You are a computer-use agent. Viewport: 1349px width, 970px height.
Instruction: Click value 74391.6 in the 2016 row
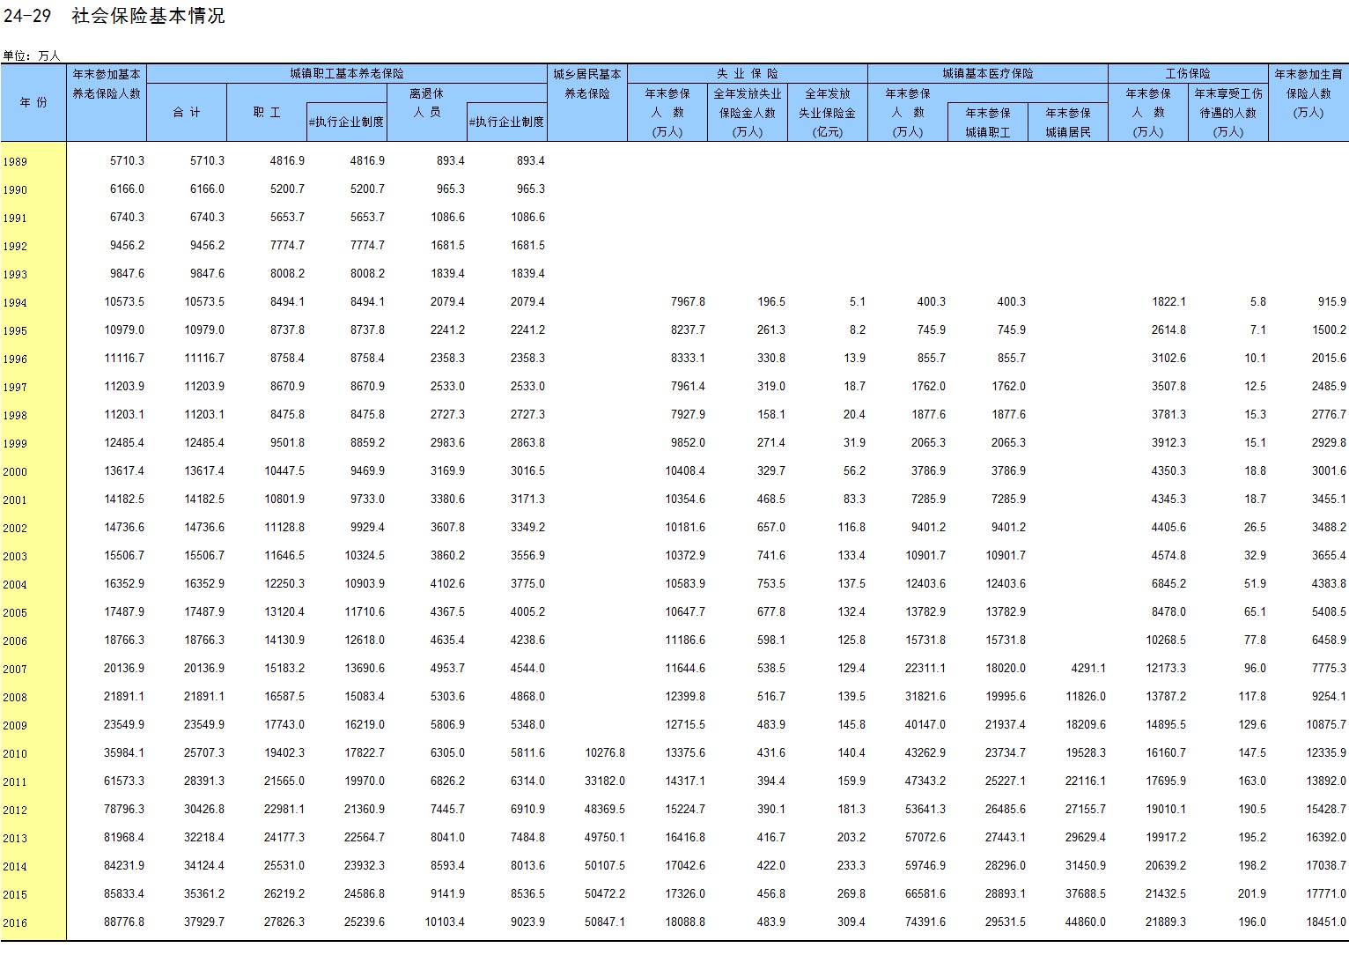925,922
